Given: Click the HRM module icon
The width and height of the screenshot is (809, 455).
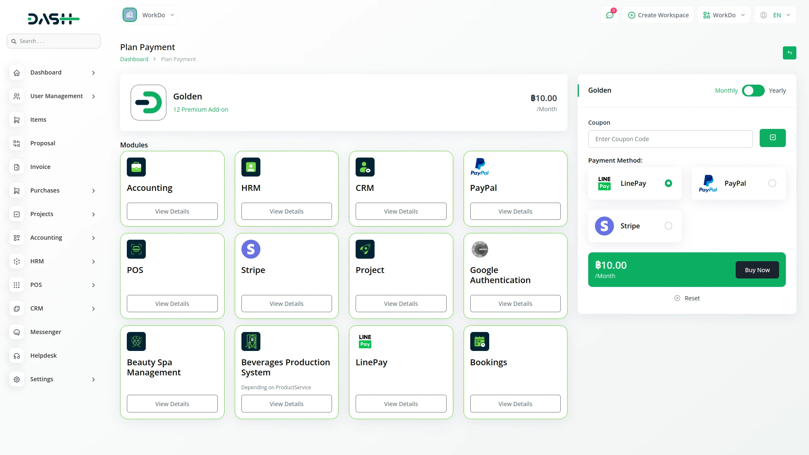Looking at the screenshot, I should [x=250, y=167].
